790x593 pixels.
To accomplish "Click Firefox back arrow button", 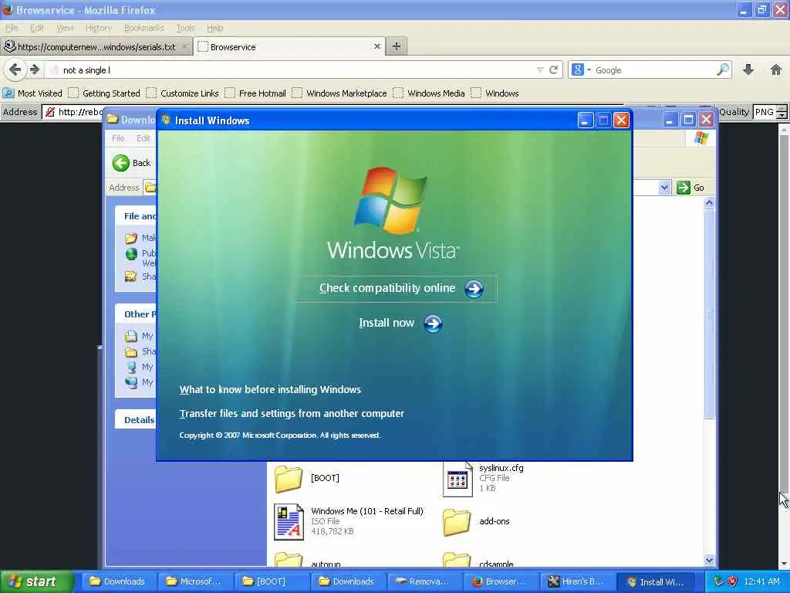I will (x=15, y=69).
